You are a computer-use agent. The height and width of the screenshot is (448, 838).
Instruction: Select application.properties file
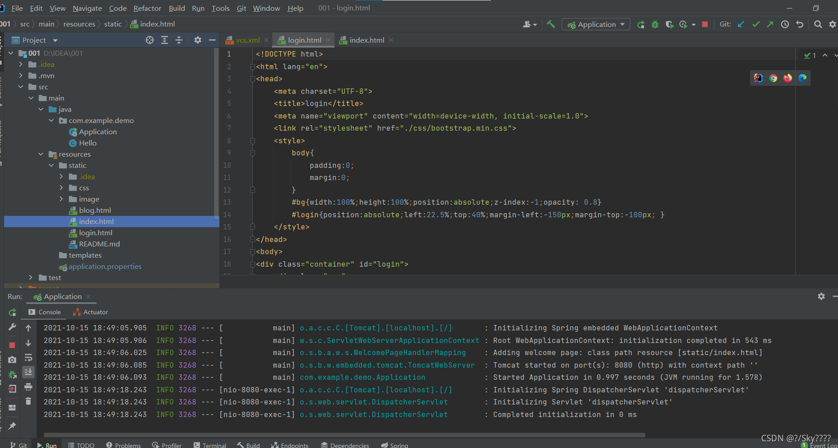[105, 266]
